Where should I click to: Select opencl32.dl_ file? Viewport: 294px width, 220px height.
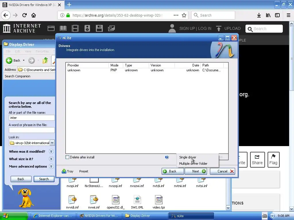point(115,202)
